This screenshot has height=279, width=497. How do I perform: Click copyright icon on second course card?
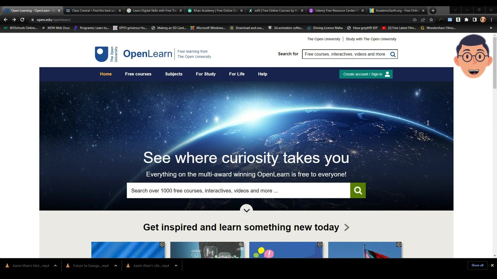click(241, 245)
